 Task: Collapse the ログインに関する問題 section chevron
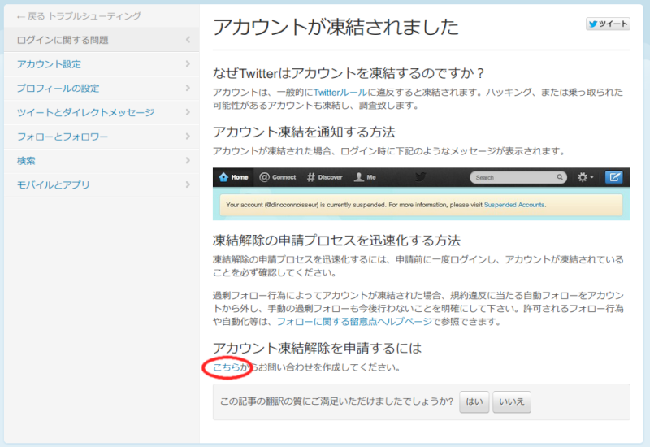tap(188, 40)
